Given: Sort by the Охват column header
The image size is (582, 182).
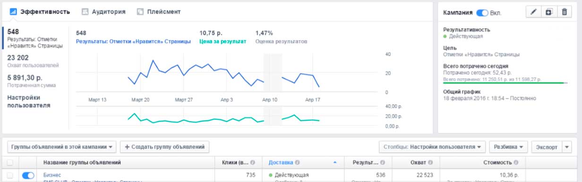Looking at the screenshot, I should coord(418,163).
